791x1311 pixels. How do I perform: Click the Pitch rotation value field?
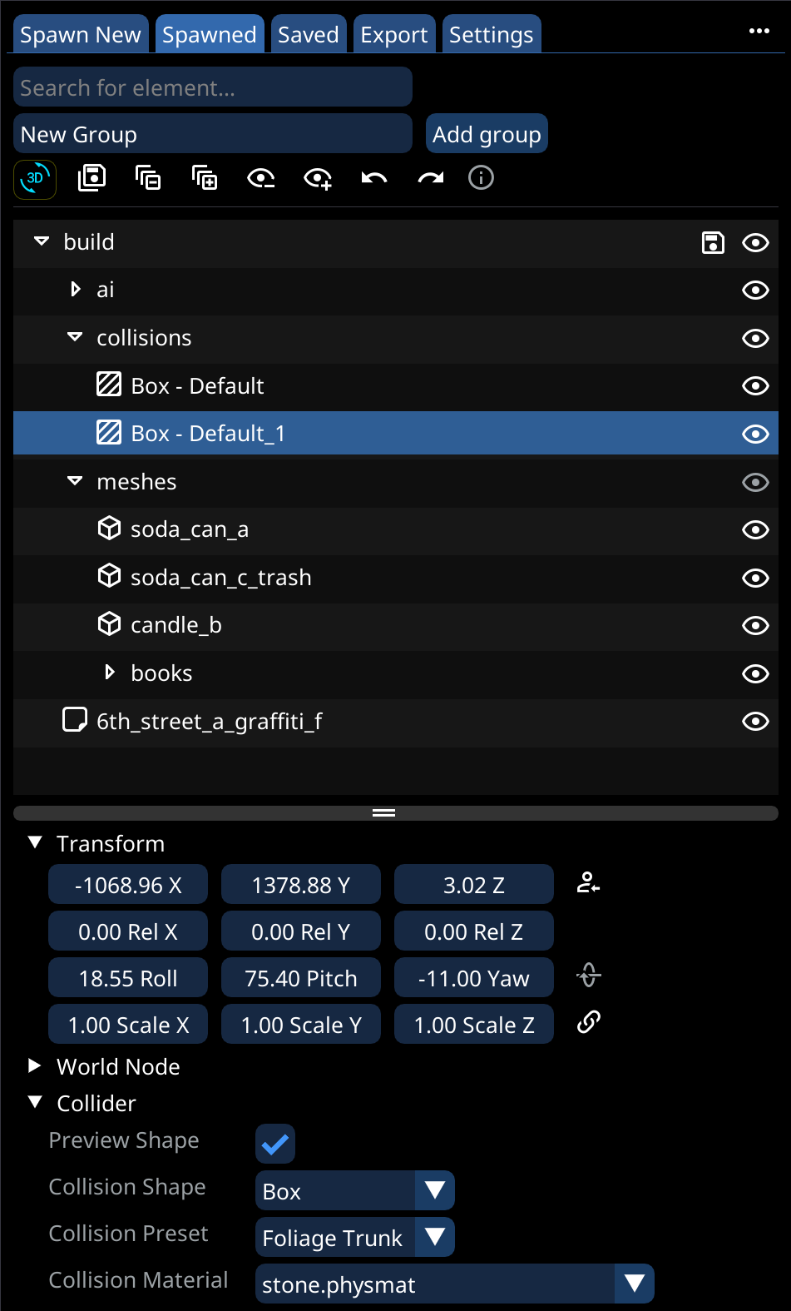[x=300, y=979]
